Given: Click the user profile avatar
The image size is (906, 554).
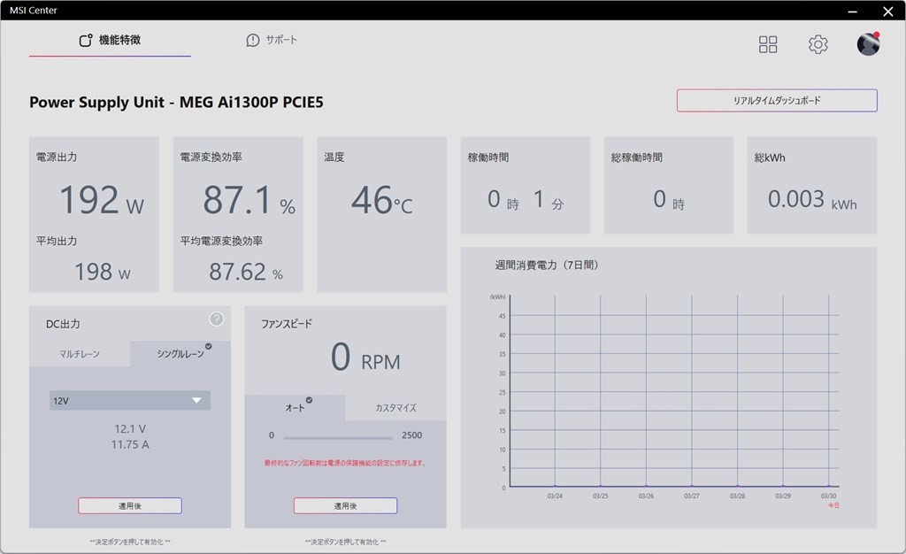Looking at the screenshot, I should [868, 44].
